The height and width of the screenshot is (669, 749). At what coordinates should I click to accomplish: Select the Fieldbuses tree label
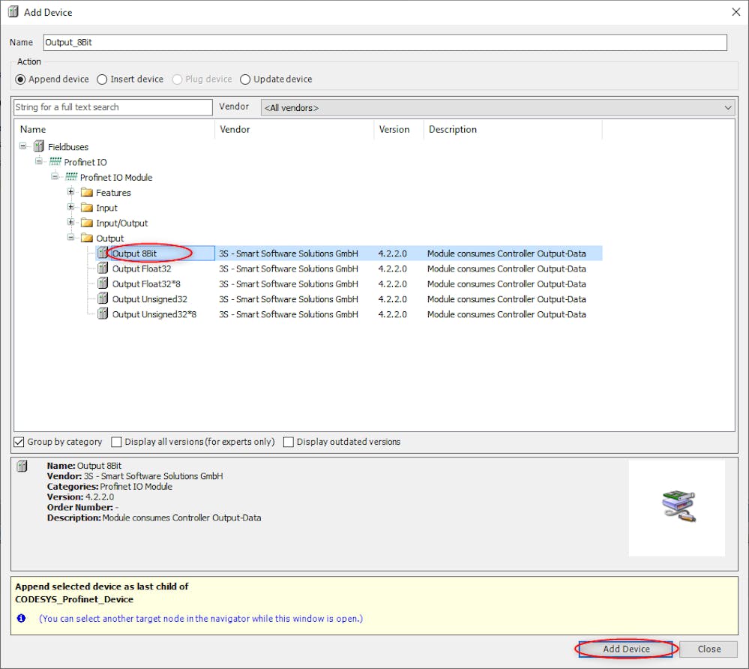coord(67,147)
